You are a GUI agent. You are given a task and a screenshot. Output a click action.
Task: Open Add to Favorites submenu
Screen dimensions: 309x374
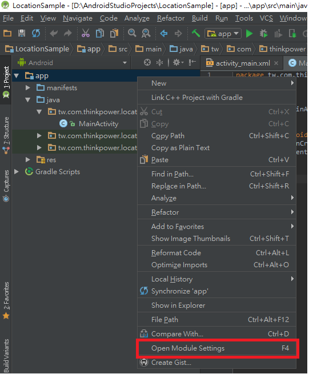pyautogui.click(x=216, y=226)
